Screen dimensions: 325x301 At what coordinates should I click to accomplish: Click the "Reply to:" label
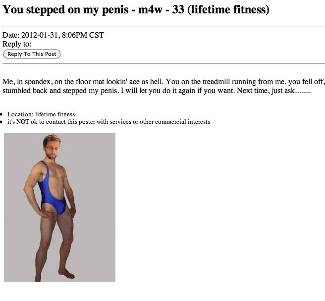point(17,44)
